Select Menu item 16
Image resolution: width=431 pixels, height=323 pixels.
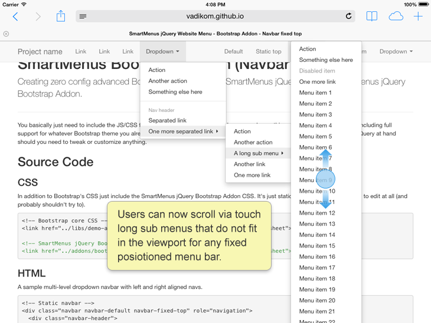click(x=326, y=257)
